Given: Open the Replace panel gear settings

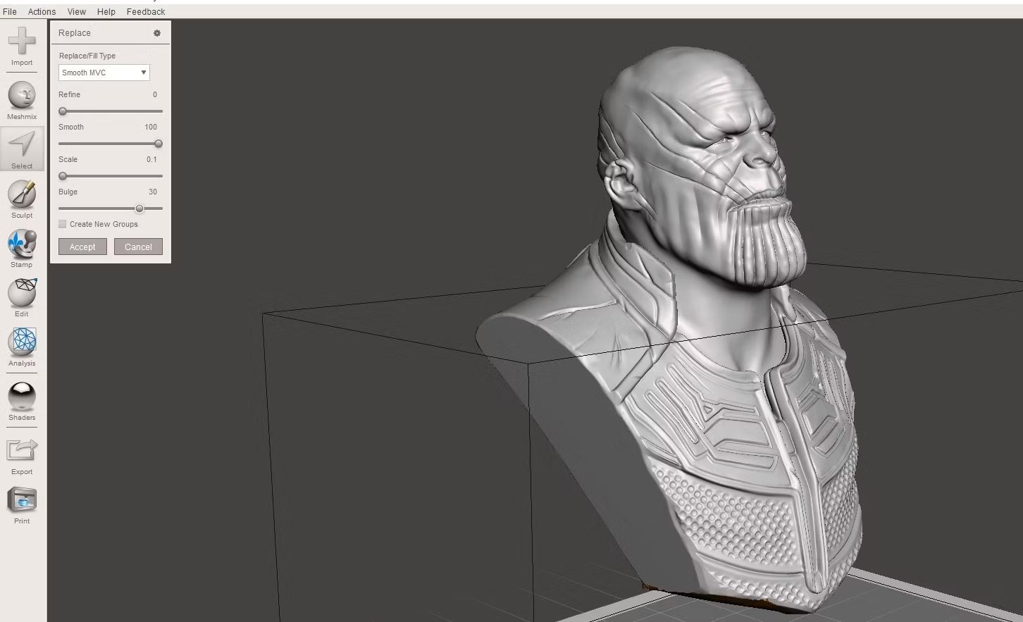Looking at the screenshot, I should click(x=157, y=33).
